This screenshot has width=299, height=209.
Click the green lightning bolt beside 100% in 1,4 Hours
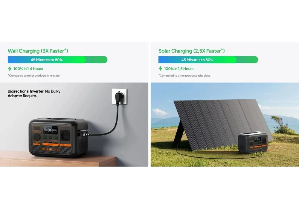(x=10, y=69)
